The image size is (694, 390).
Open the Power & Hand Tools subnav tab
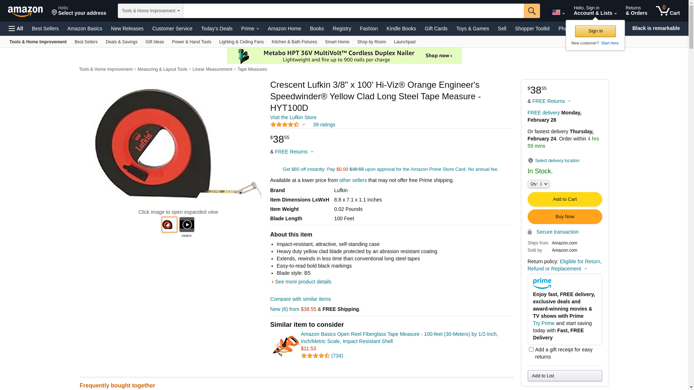pos(192,42)
